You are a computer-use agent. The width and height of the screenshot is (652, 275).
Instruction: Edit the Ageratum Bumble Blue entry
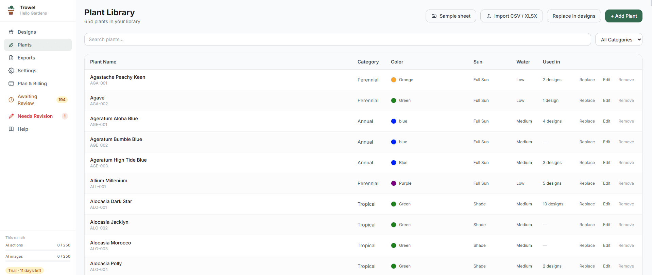[x=607, y=142]
